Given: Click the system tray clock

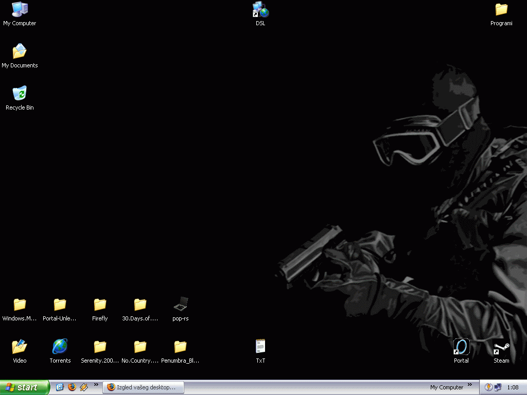Looking at the screenshot, I should (513, 387).
